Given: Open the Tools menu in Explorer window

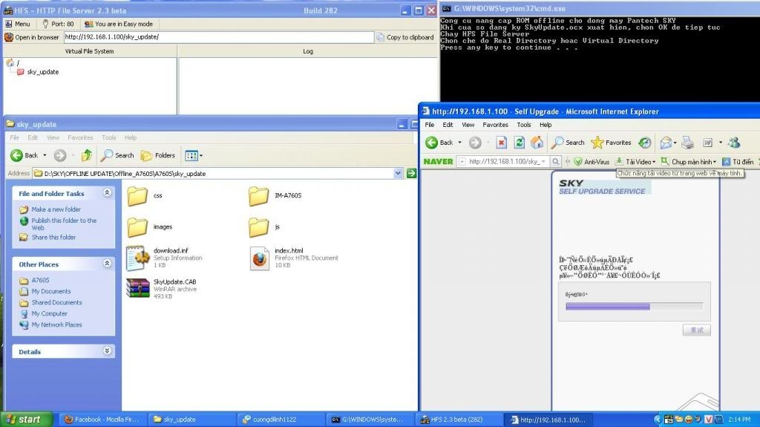Looking at the screenshot, I should click(x=108, y=138).
